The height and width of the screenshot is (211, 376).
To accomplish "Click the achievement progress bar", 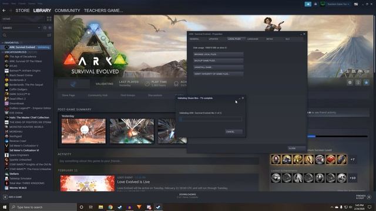I will pyautogui.click(x=338, y=137).
